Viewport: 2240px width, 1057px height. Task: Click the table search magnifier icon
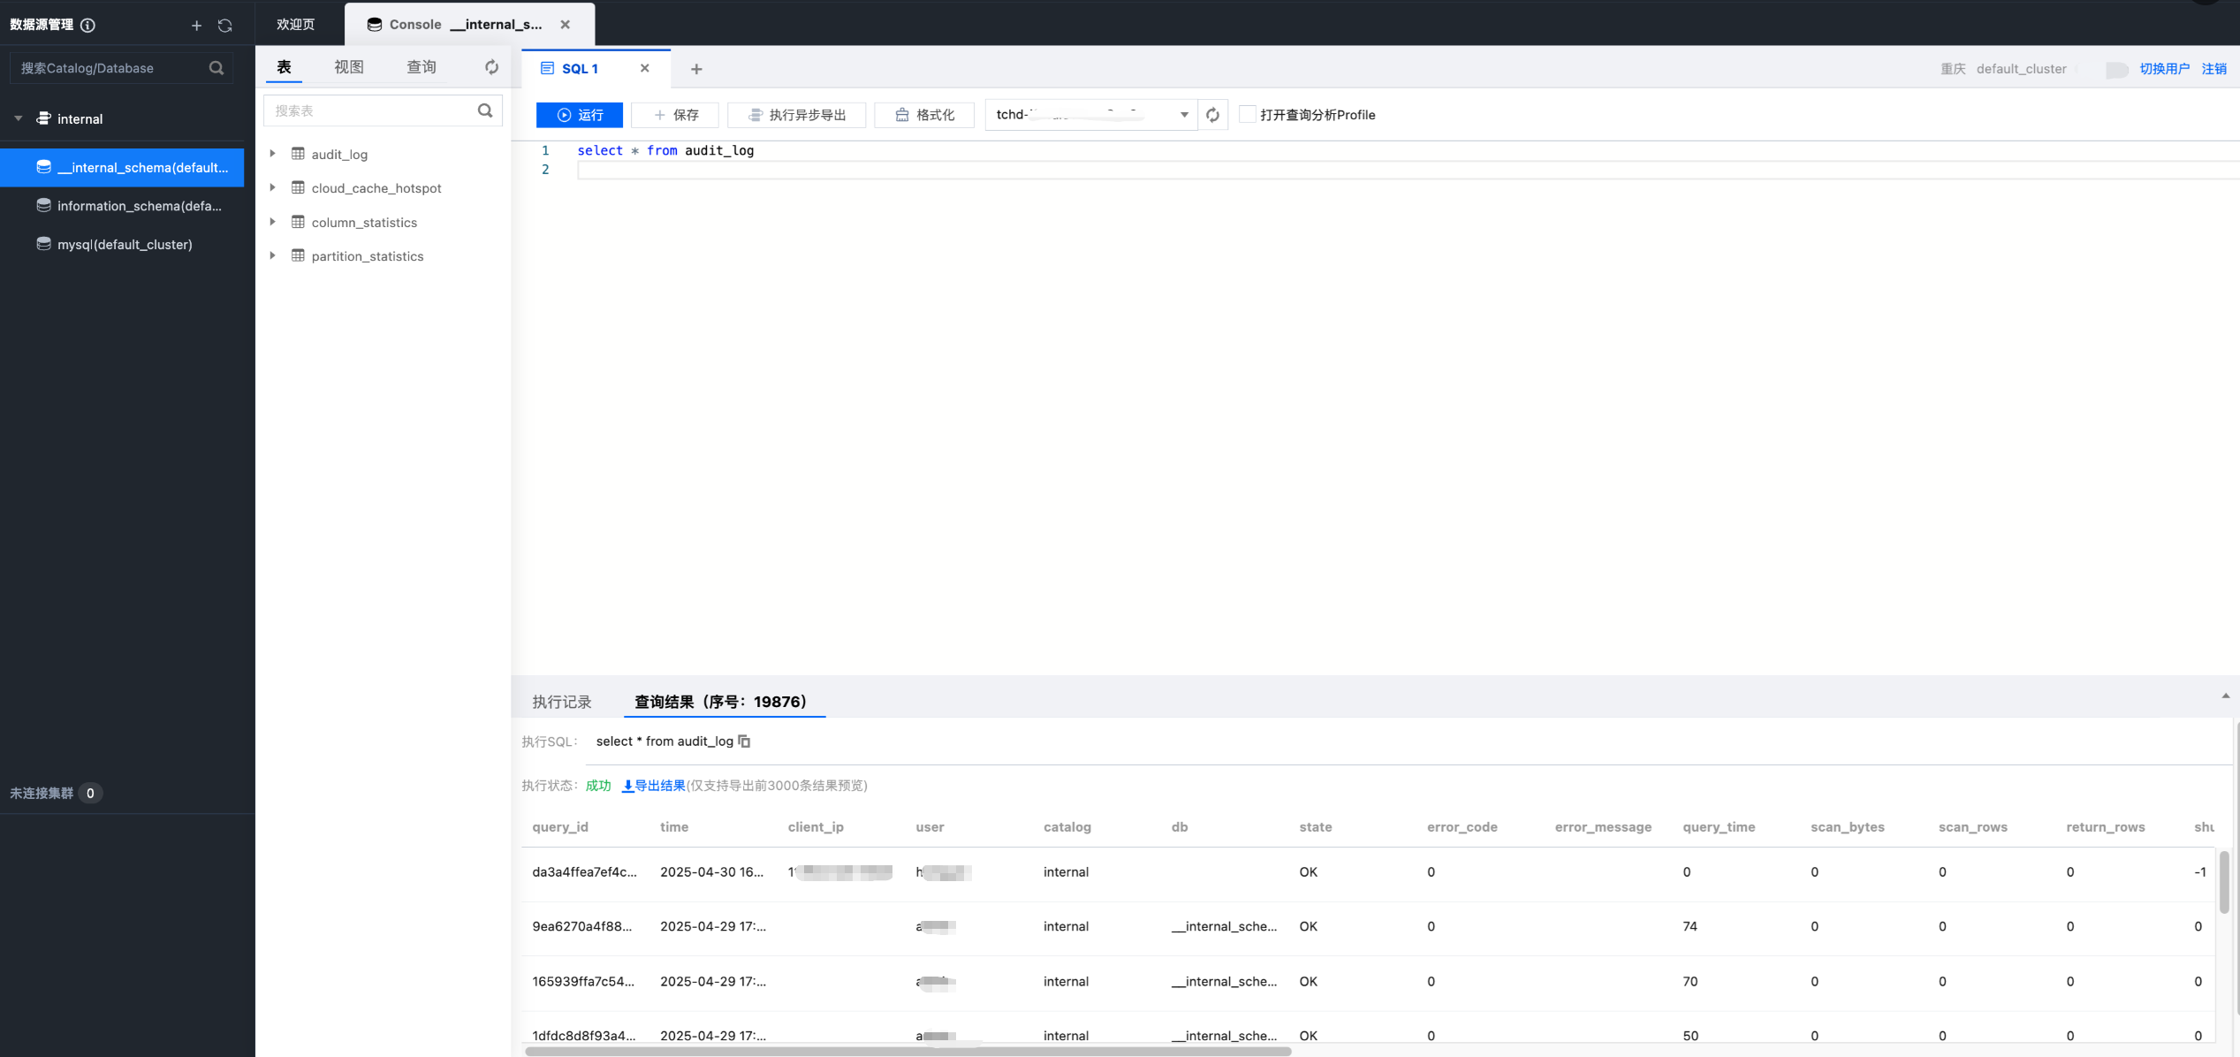485,110
